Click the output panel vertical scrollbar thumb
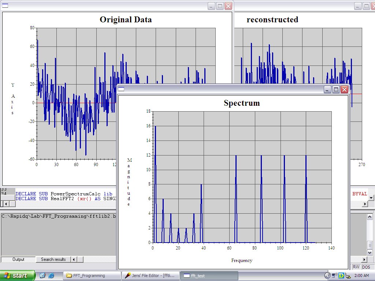The height and width of the screenshot is (281, 375). (x=370, y=244)
